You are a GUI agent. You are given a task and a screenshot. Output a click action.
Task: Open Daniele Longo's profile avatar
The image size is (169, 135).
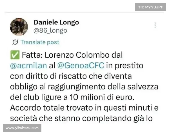click(19, 27)
